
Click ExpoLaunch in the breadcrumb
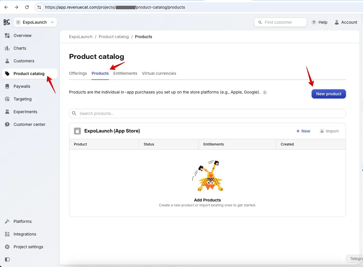(x=81, y=37)
